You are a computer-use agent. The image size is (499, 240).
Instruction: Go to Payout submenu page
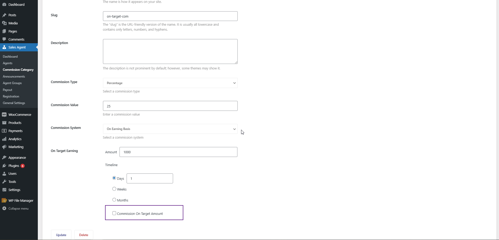click(8, 90)
